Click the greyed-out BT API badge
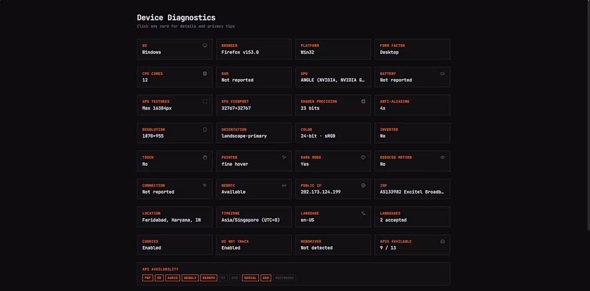Screen dimensions: 590x291 [224, 278]
